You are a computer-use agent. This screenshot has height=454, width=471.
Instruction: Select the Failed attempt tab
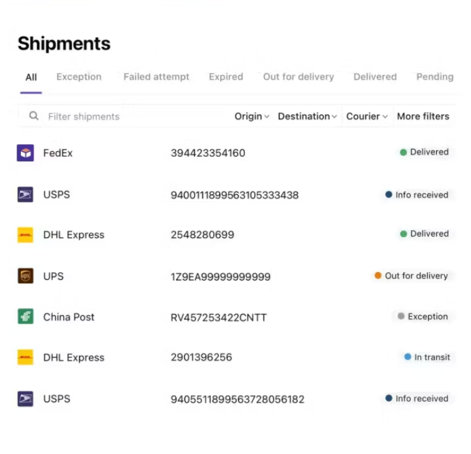tap(156, 77)
